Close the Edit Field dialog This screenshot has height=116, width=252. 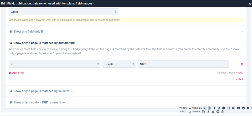pos(249,3)
